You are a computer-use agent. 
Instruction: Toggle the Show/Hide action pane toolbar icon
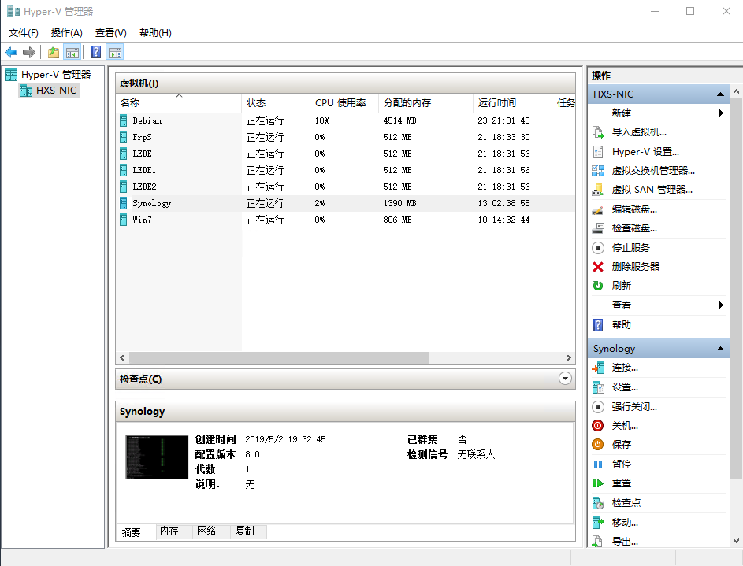(115, 52)
